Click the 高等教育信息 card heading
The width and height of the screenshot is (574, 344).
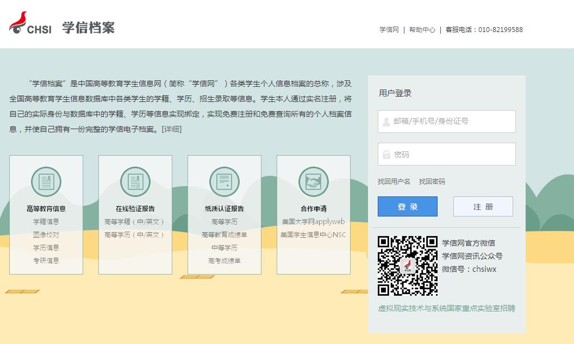[46, 209]
